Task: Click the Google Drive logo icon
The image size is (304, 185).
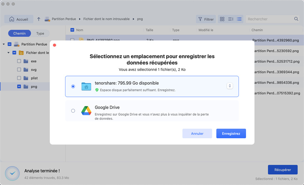Action: tap(86, 111)
